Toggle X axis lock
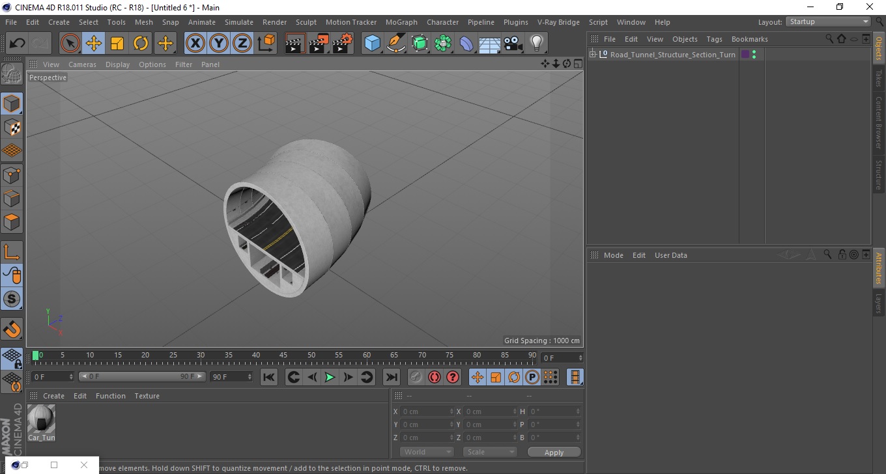This screenshot has height=474, width=886. point(195,44)
